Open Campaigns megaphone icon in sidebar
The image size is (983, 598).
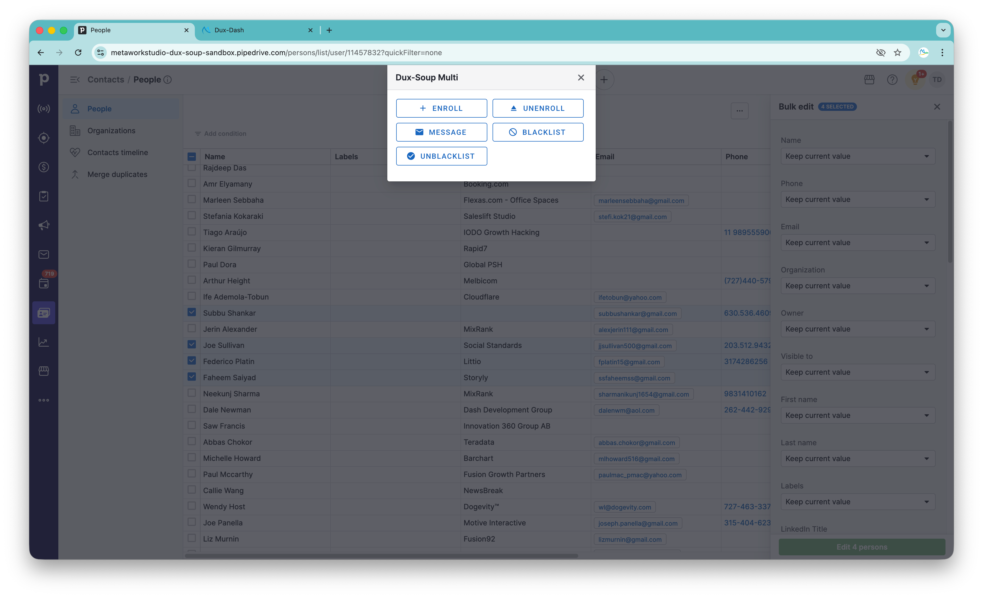coord(44,225)
